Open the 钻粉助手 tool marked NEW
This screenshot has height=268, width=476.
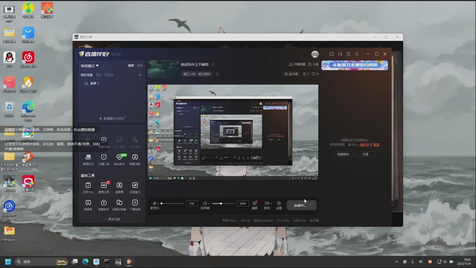coord(120,159)
